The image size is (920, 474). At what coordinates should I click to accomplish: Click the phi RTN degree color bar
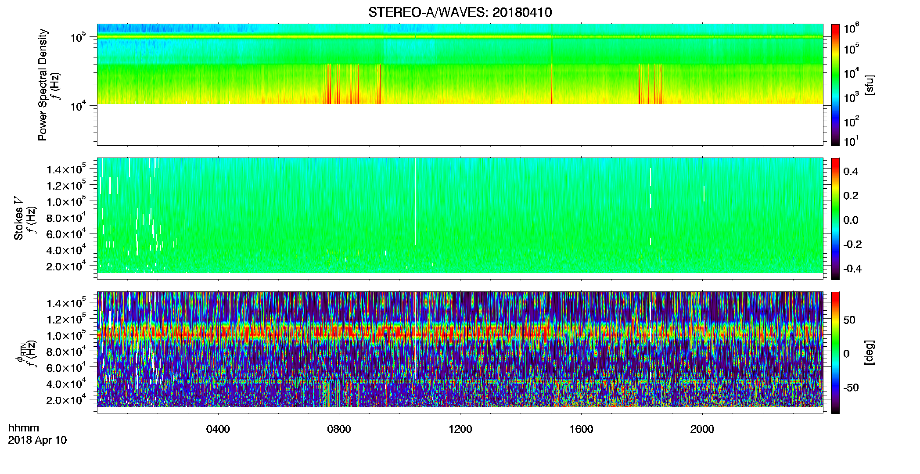click(x=835, y=352)
